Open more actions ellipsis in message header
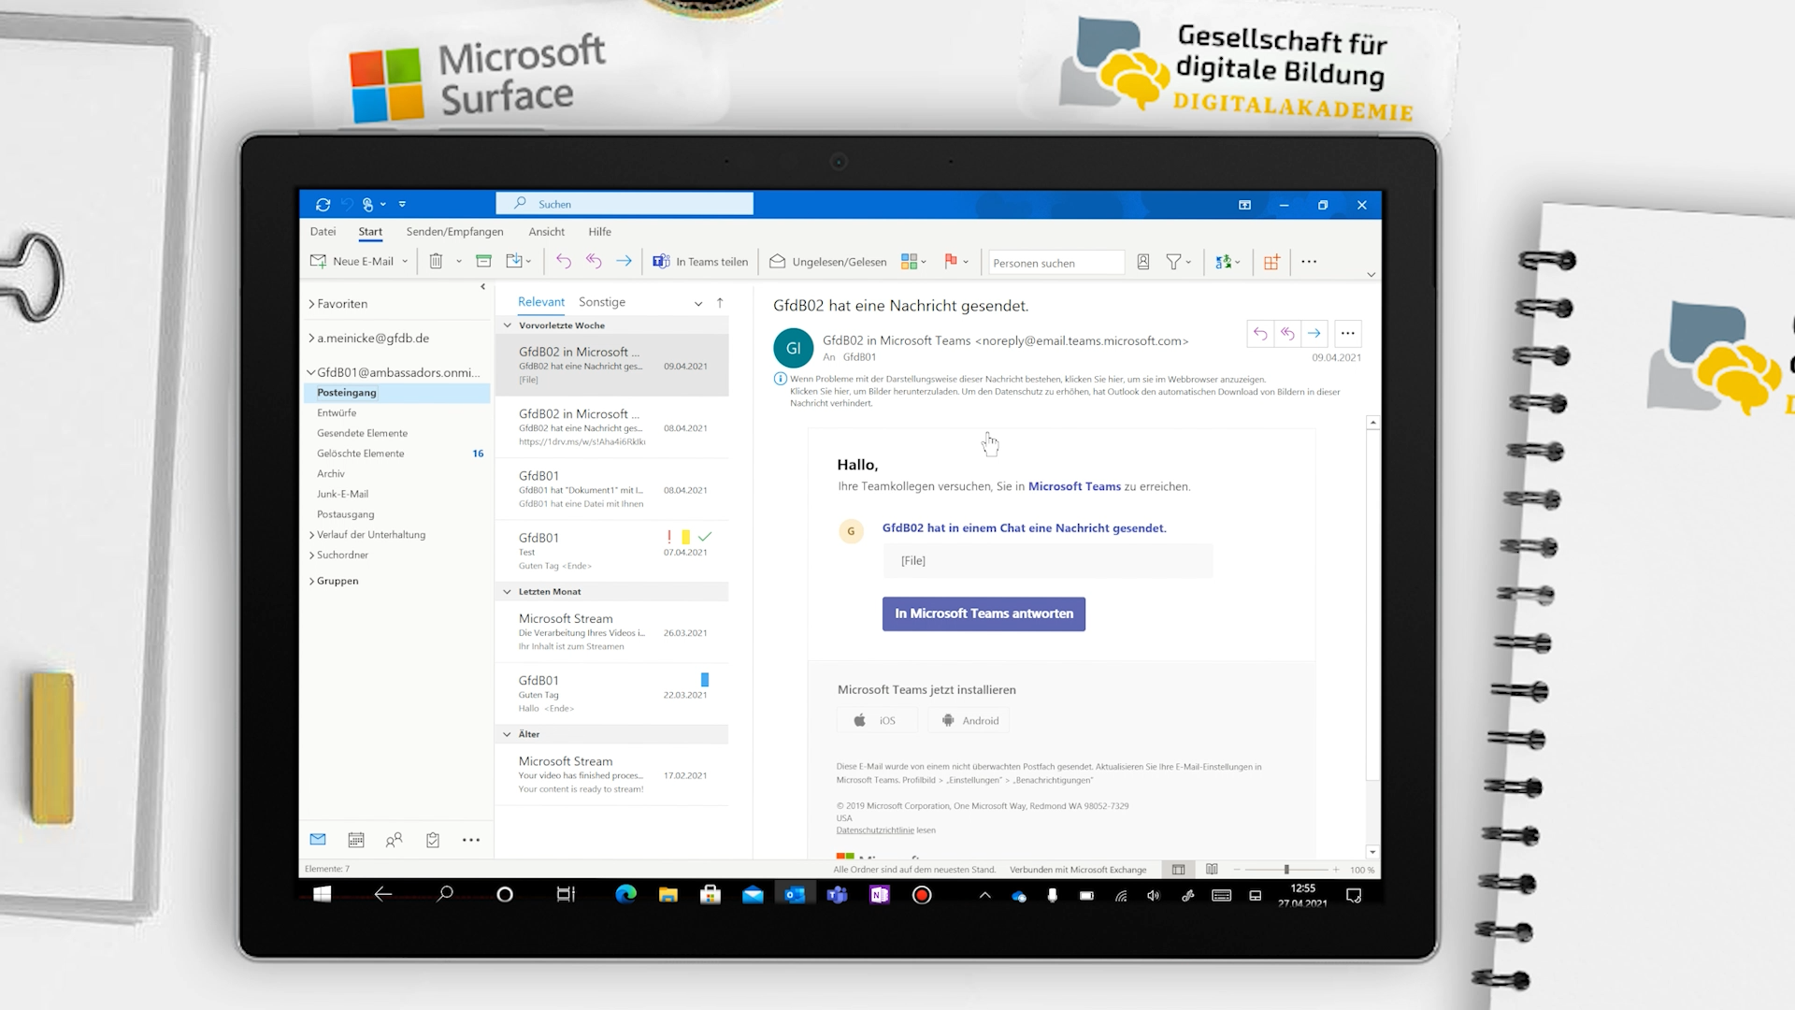Screen dimensions: 1795x1010 click(1347, 334)
